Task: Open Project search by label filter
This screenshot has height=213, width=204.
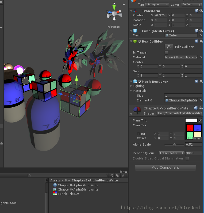Action: (x=117, y=176)
